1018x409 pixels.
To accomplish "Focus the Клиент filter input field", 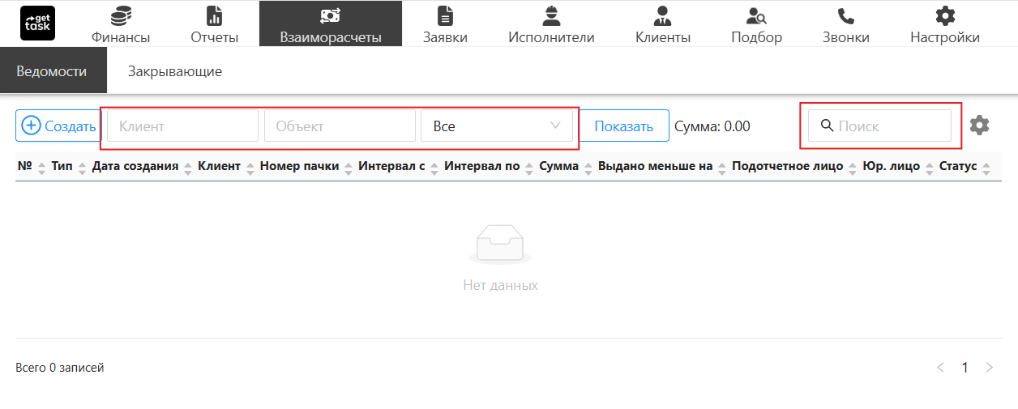I will 182,126.
